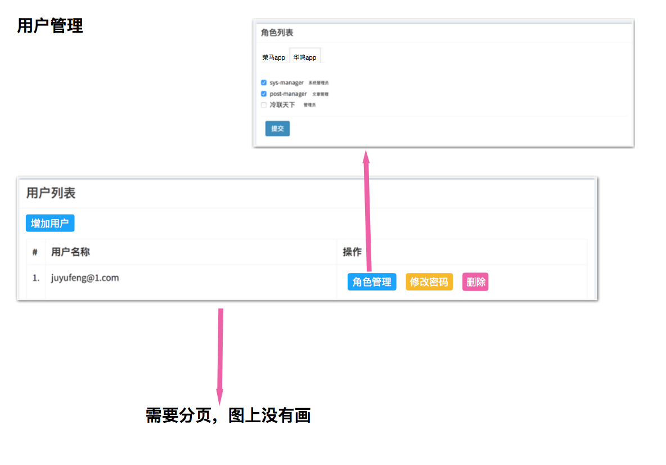Viewport: 666px width, 465px height.
Task: Click the # column header
Action: pyautogui.click(x=35, y=252)
